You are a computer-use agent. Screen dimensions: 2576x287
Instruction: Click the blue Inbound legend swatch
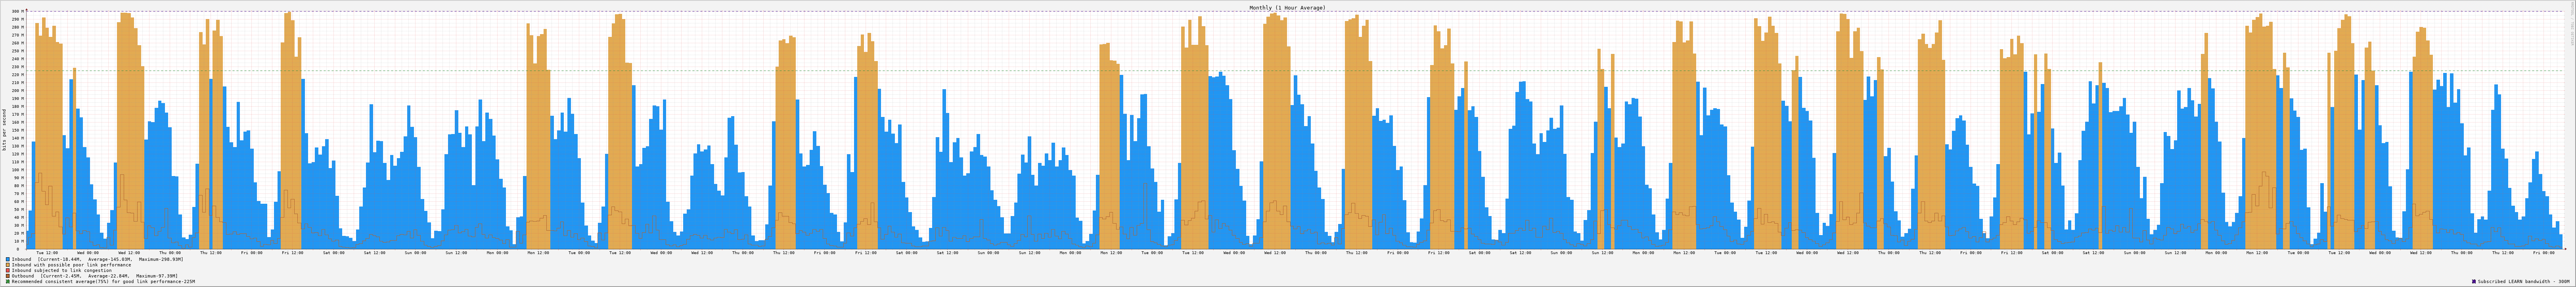click(x=8, y=259)
